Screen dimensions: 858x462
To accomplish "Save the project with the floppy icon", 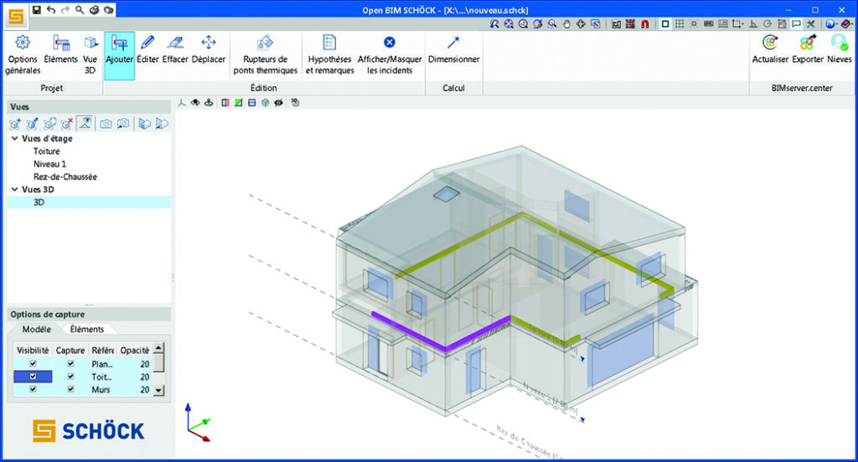I will pos(37,10).
